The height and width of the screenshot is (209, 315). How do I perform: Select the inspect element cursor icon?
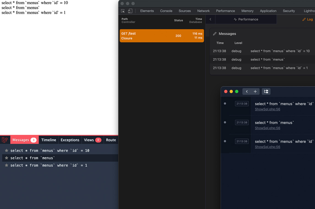123,11
